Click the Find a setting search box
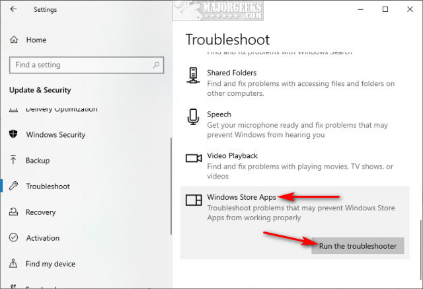The width and height of the screenshot is (423, 289). (x=87, y=65)
